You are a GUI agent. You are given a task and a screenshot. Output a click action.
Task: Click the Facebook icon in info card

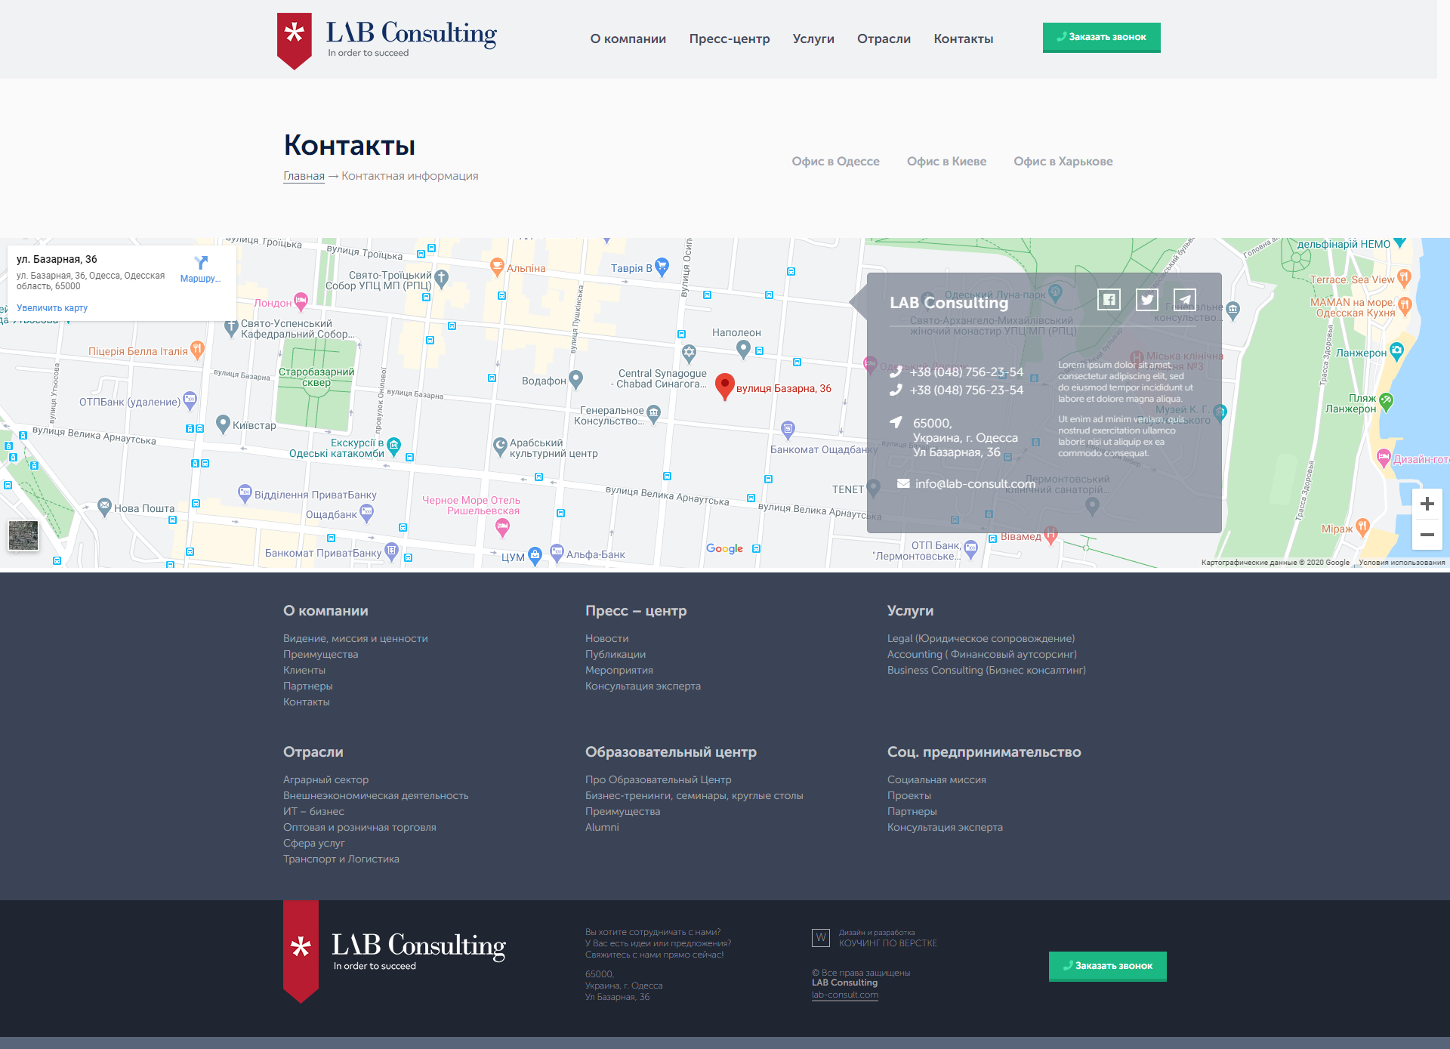point(1109,300)
